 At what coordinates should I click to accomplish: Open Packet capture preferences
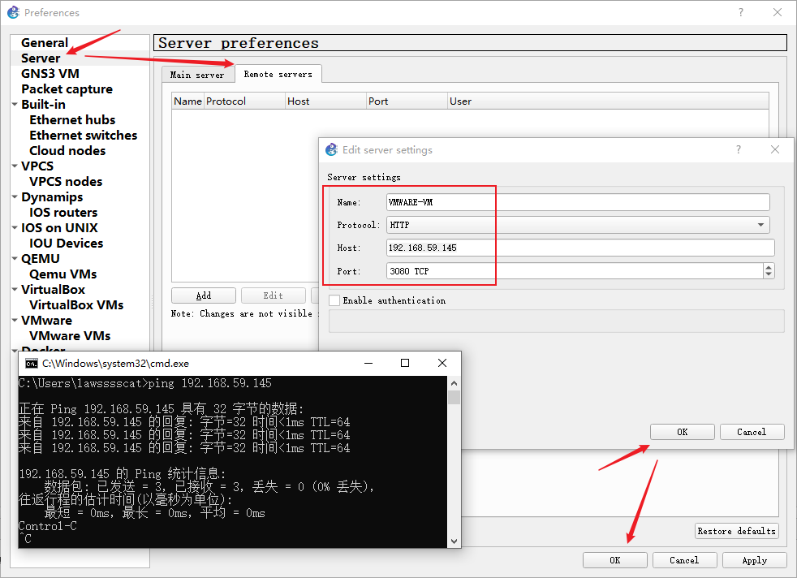(67, 89)
